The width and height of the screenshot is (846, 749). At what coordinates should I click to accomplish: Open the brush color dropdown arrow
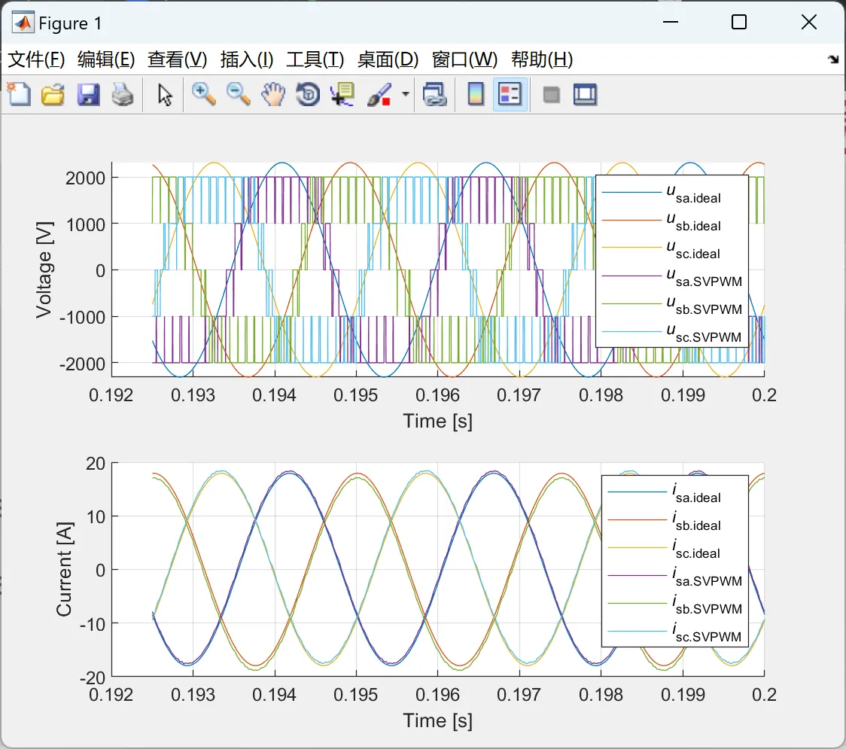pyautogui.click(x=405, y=94)
